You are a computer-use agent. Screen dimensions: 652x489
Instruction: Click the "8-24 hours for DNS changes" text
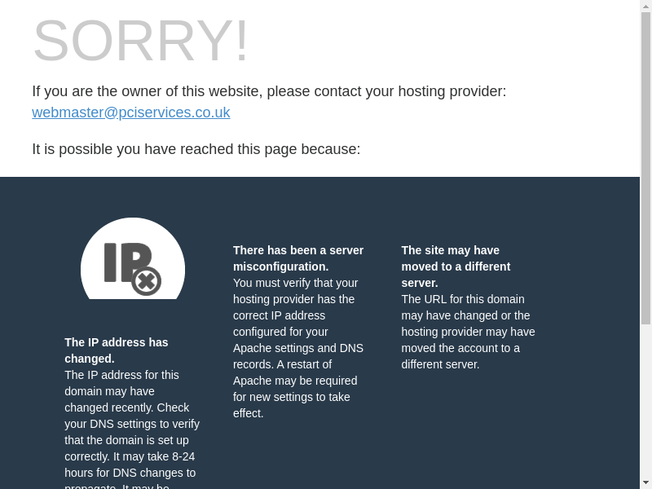click(x=130, y=465)
